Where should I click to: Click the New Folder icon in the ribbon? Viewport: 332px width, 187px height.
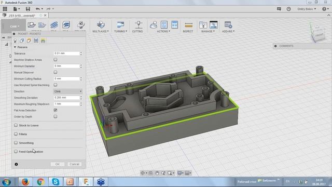(x=42, y=25)
